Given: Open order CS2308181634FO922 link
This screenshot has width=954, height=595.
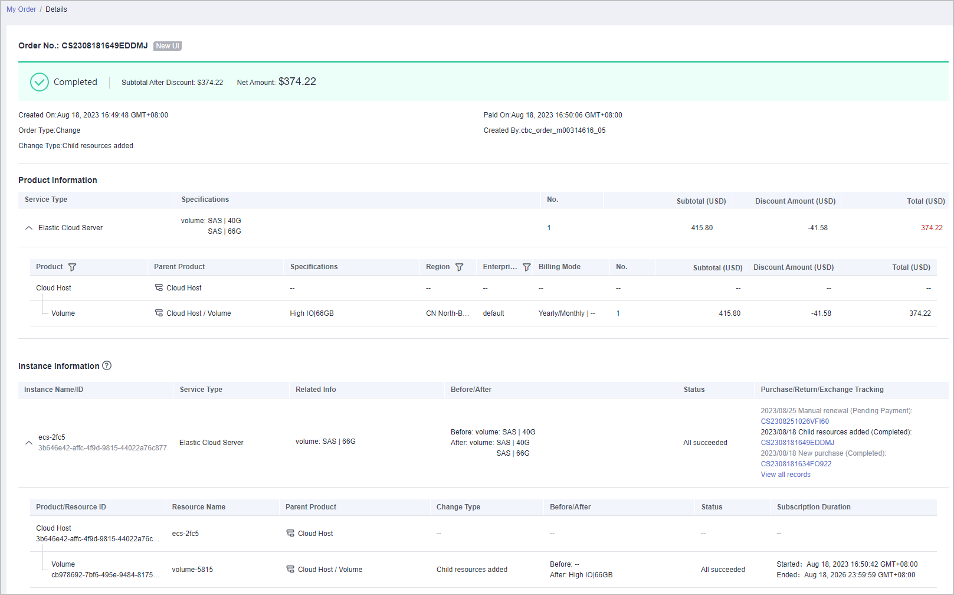Looking at the screenshot, I should pos(796,464).
